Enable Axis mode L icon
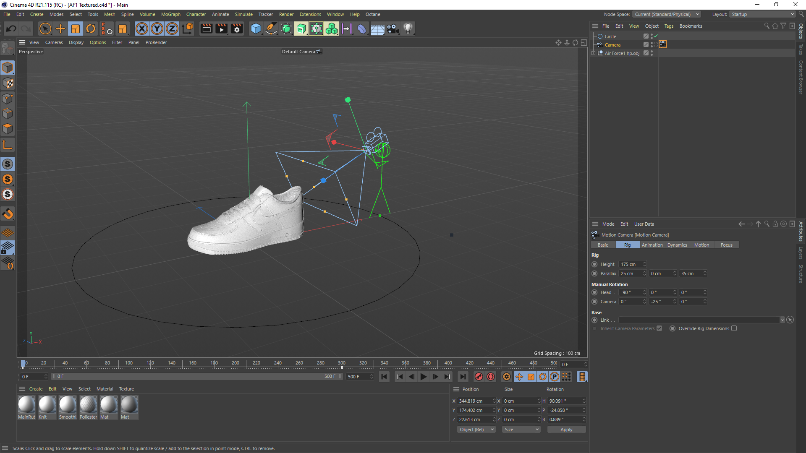Image resolution: width=806 pixels, height=453 pixels. pyautogui.click(x=8, y=145)
